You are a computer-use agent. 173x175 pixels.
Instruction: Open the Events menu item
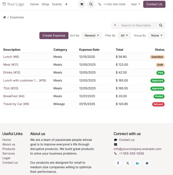click(57, 4)
